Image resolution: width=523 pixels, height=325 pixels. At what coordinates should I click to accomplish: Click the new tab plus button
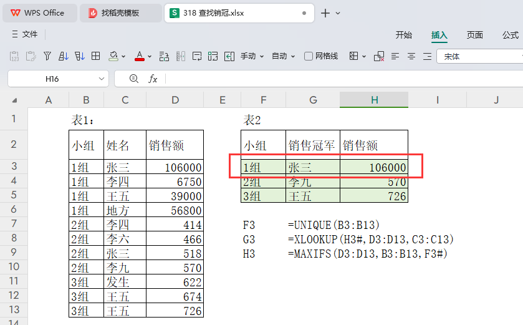(325, 13)
